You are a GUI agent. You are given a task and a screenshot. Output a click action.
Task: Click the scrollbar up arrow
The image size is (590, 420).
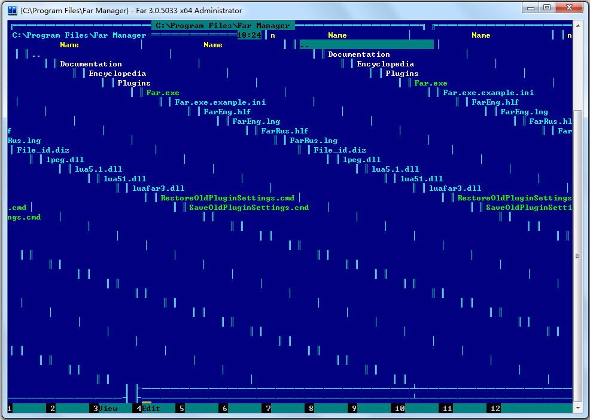[577, 25]
